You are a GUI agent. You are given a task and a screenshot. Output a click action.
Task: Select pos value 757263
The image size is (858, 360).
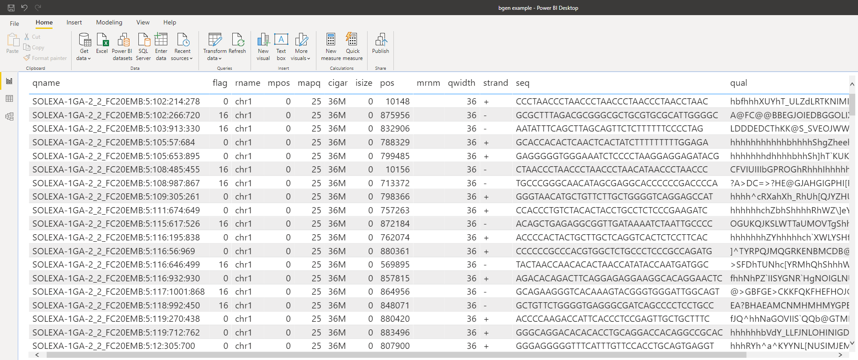(395, 210)
